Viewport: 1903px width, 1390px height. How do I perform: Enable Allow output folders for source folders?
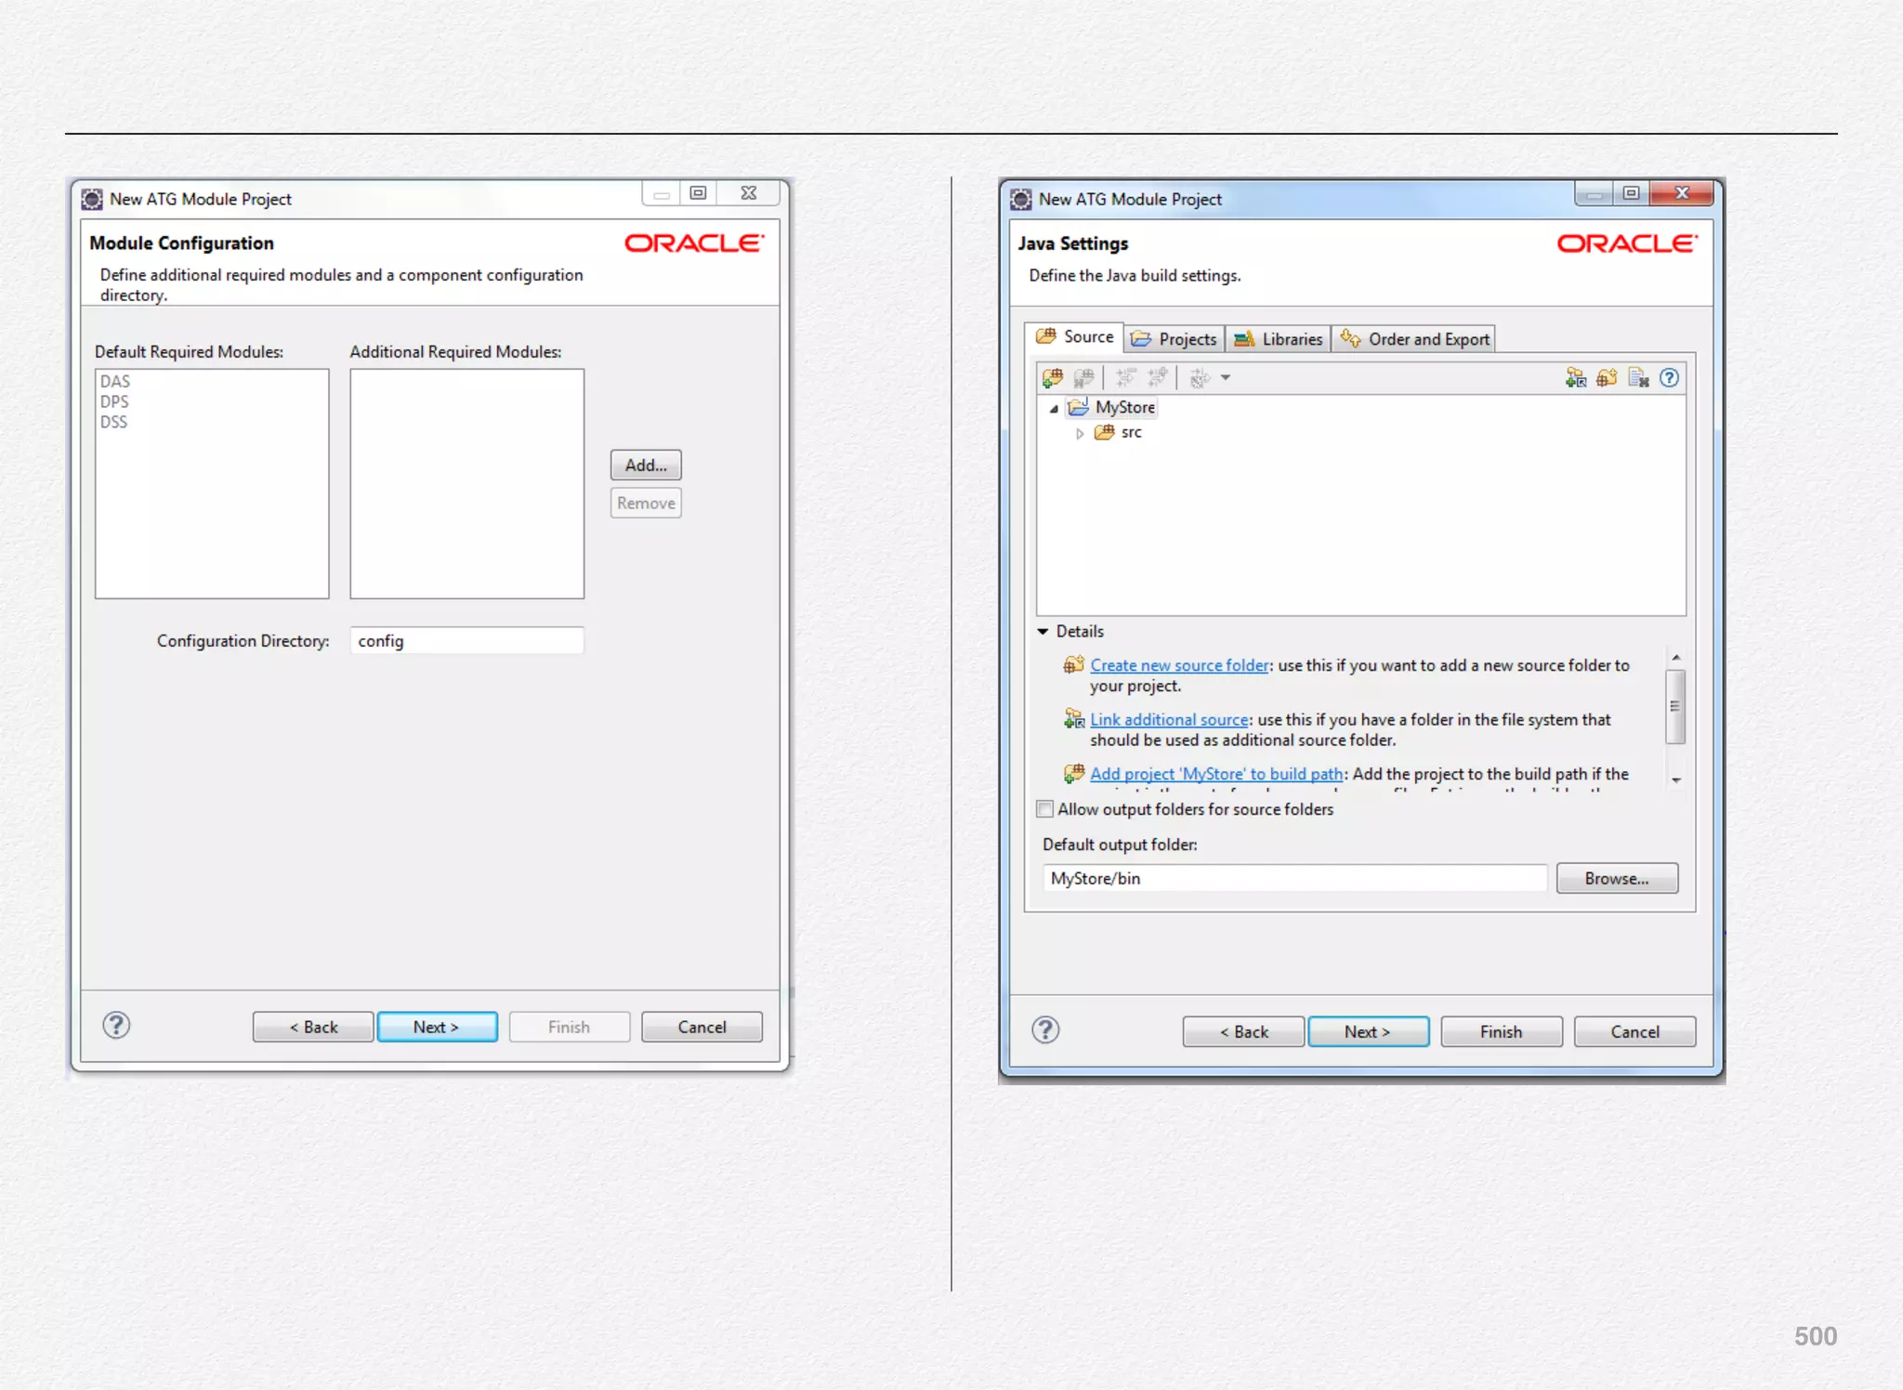coord(1045,809)
